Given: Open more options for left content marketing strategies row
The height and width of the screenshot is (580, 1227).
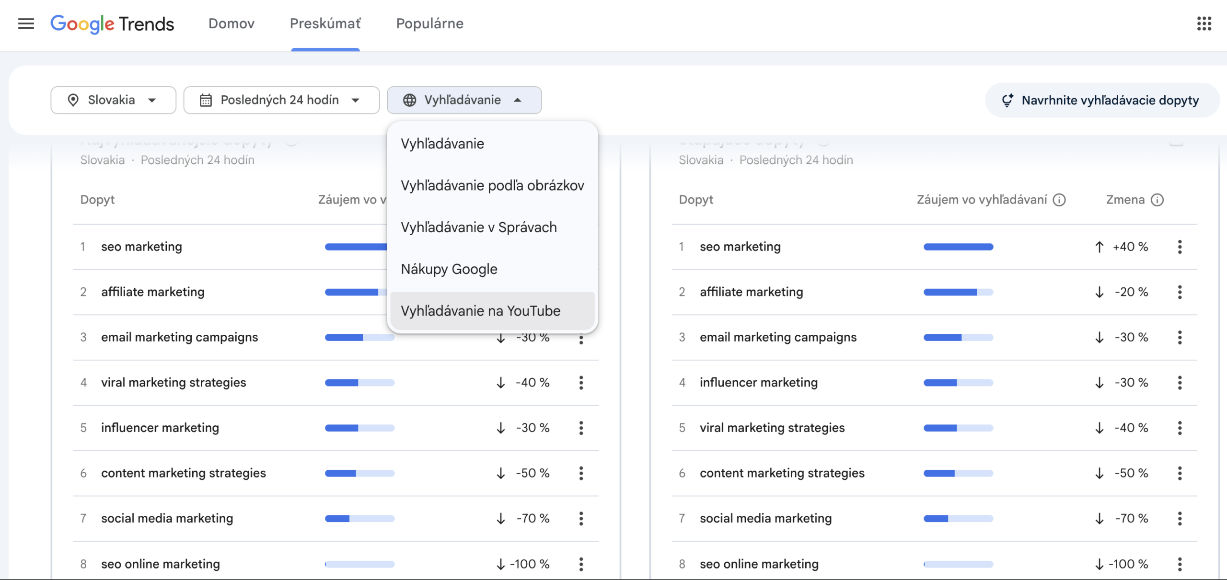Looking at the screenshot, I should coord(581,473).
